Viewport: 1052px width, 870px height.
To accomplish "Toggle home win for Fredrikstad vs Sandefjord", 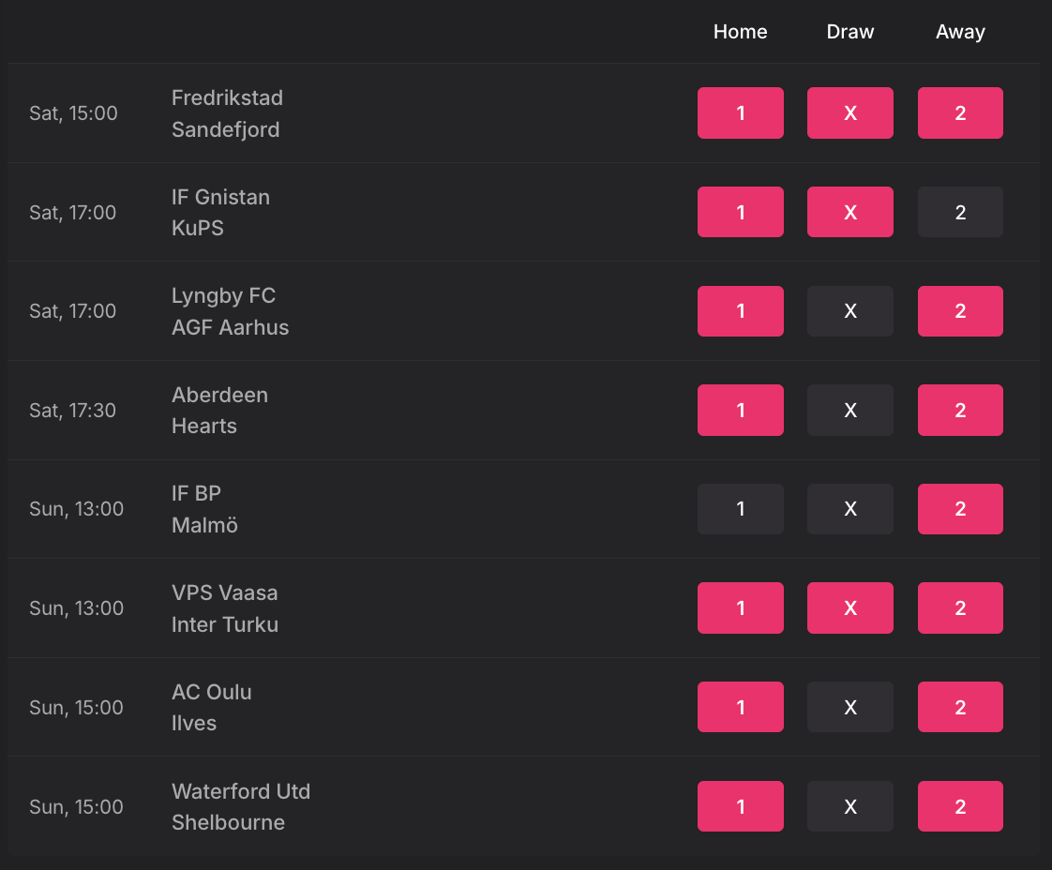I will 740,112.
